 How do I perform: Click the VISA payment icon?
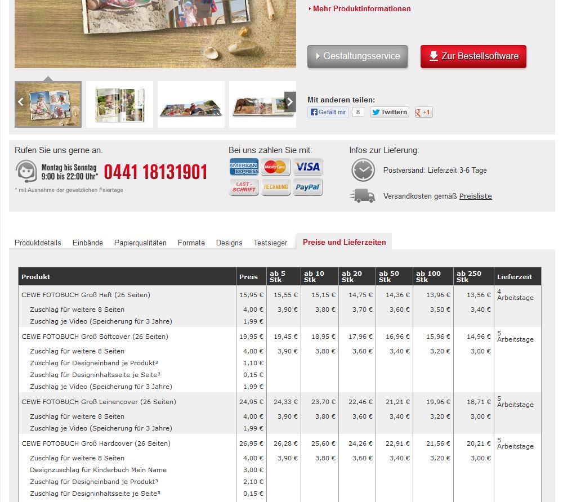308,167
